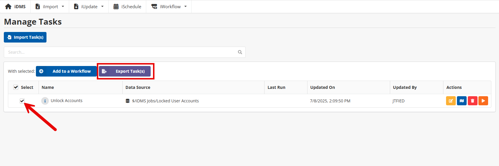Click the blue map icon for Unlock Accounts
The height and width of the screenshot is (166, 499).
pyautogui.click(x=462, y=101)
